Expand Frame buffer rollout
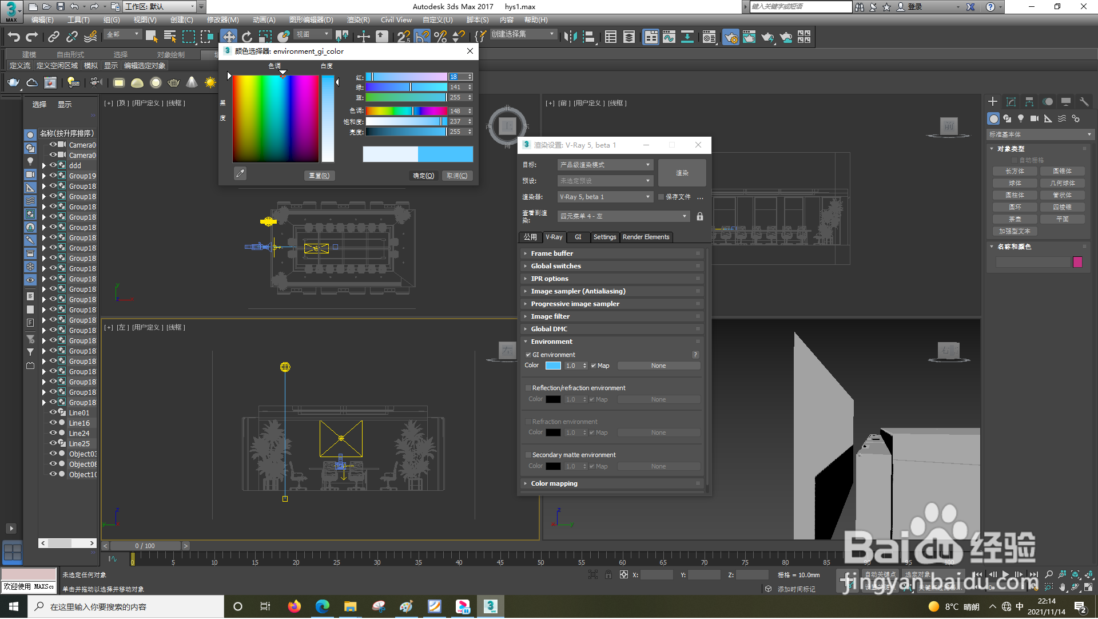 click(611, 253)
